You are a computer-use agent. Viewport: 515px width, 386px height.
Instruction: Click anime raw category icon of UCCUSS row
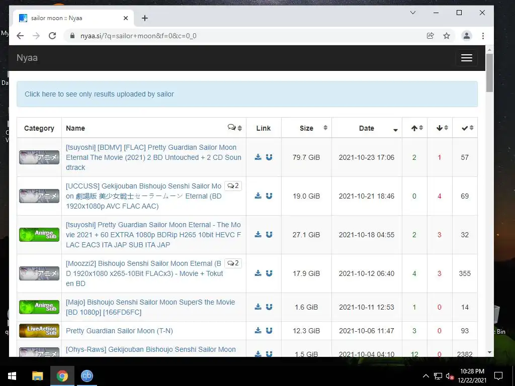pyautogui.click(x=39, y=196)
